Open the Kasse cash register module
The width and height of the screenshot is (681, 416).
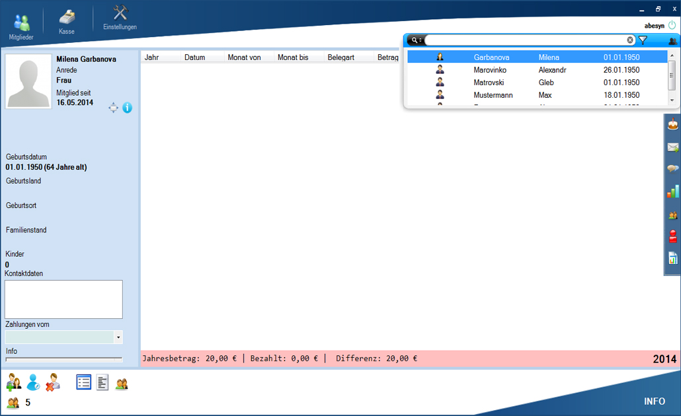click(x=66, y=22)
